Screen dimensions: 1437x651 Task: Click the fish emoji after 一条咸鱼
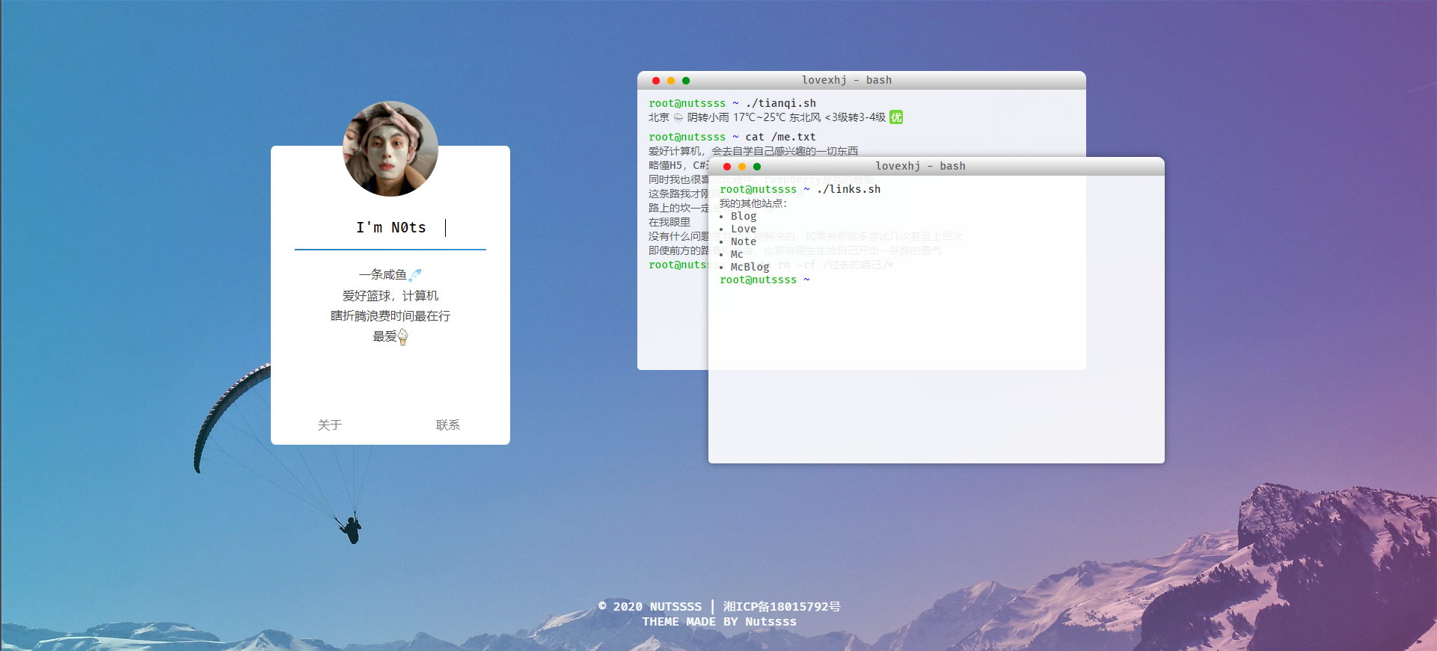tap(415, 275)
